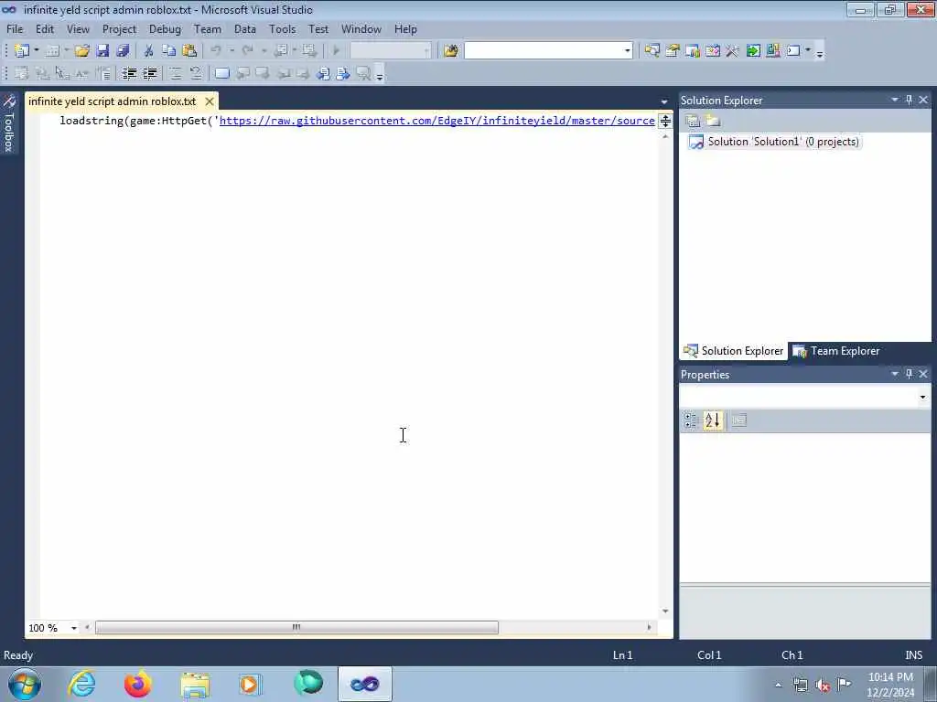The image size is (937, 702).
Task: Comment out the selected lines icon
Action: point(175,73)
